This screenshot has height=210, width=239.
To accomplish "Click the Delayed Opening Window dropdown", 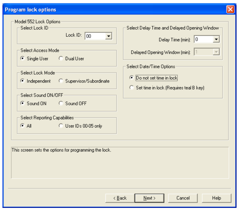I will point(216,52).
